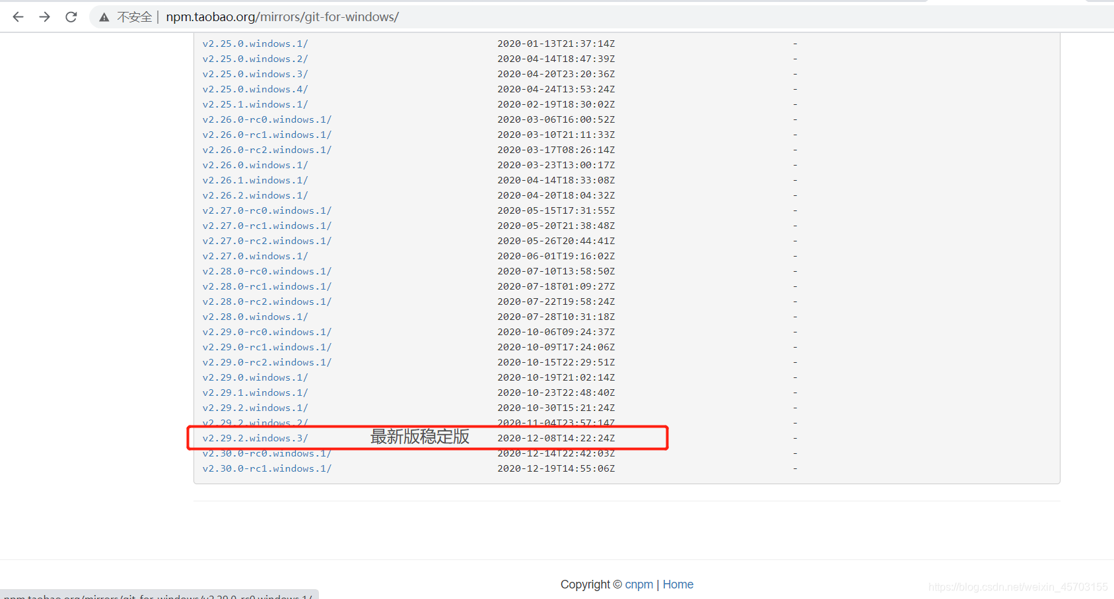This screenshot has width=1114, height=599.
Task: Select timestamp 2020-12-08T14:22:24Z
Action: [556, 438]
